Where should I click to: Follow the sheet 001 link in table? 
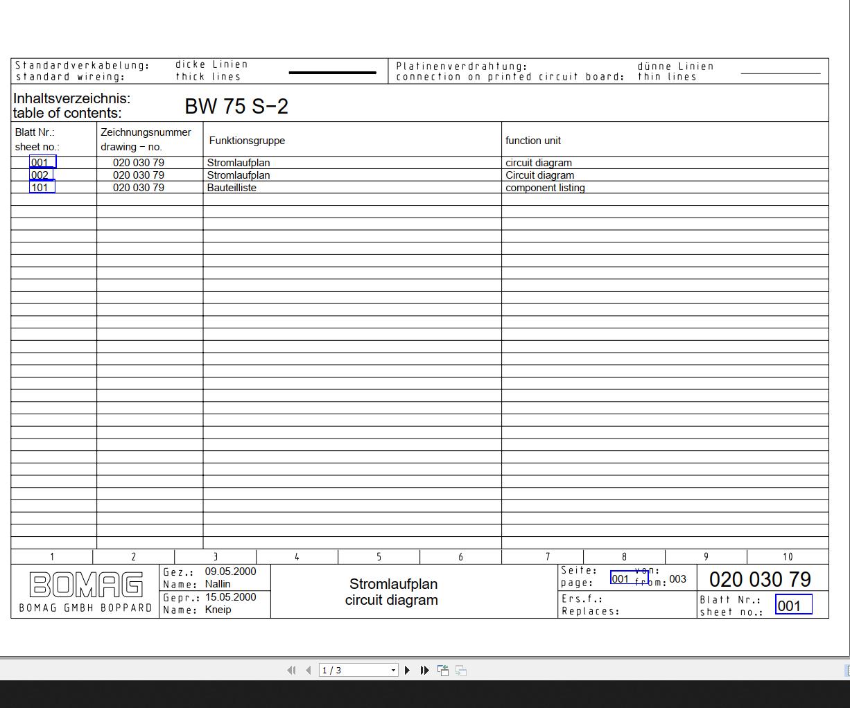point(42,163)
